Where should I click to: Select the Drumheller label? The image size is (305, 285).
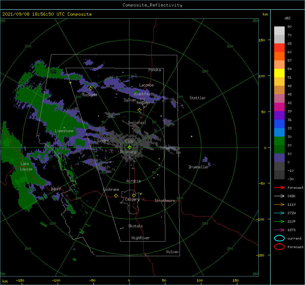(x=199, y=167)
